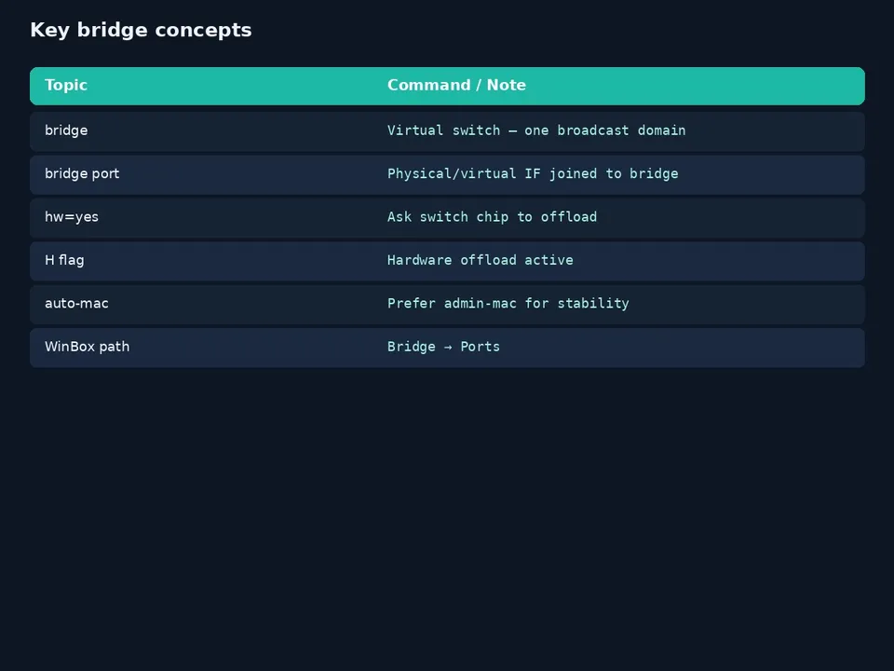
Task: Click the arrow in 'Bridge → Ports'
Action: [448, 348]
